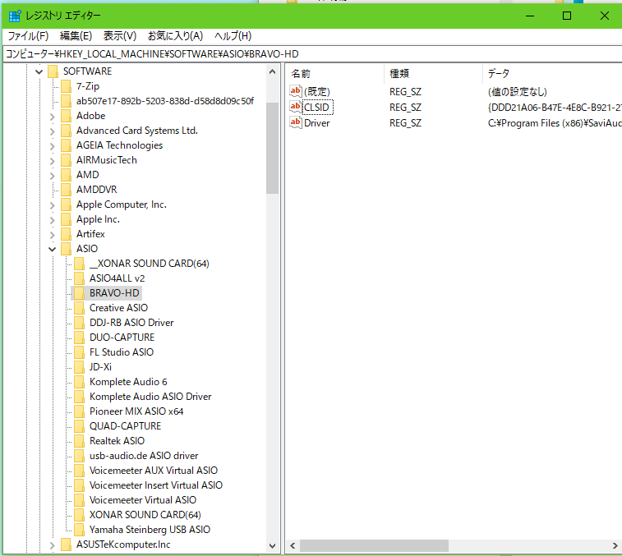This screenshot has height=556, width=622.
Task: Select the Voicemeeter Virtual ASIO key
Action: coord(143,499)
